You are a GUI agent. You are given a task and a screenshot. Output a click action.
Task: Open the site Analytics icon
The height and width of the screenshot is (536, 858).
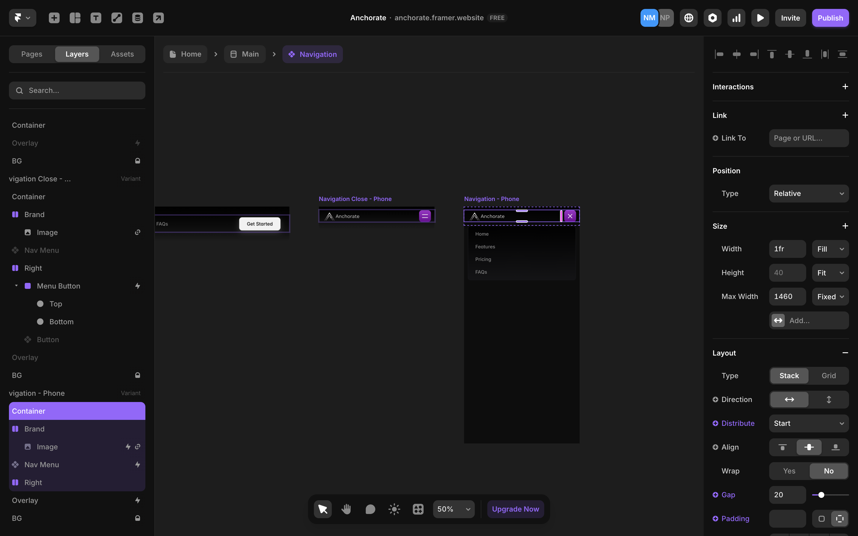tap(736, 18)
